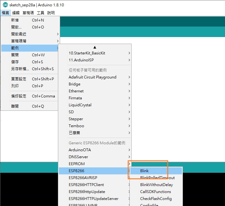Expand the Stepper examples submenu
The height and width of the screenshot is (206, 225).
[x=95, y=119]
